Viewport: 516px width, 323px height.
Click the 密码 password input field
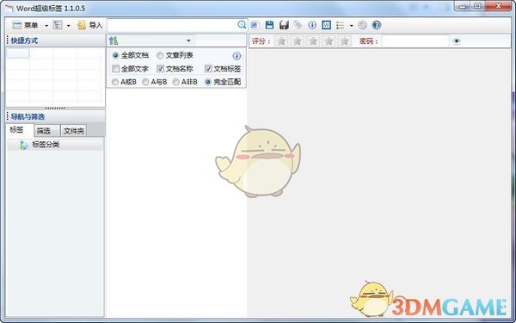click(415, 41)
